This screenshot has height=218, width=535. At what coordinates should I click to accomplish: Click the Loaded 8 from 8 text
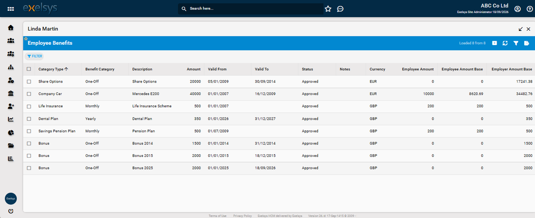472,43
